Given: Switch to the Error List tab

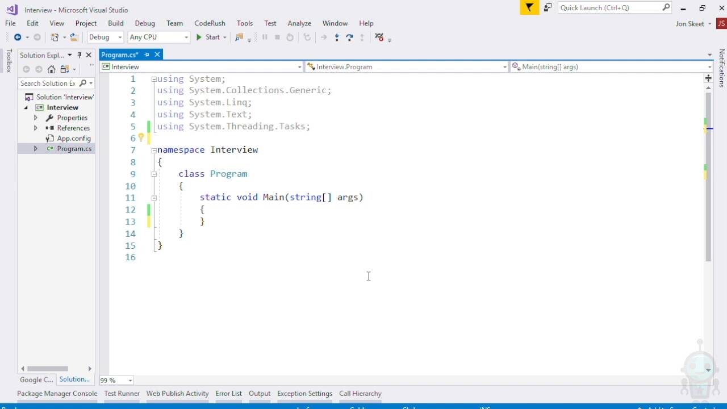Looking at the screenshot, I should (x=228, y=394).
